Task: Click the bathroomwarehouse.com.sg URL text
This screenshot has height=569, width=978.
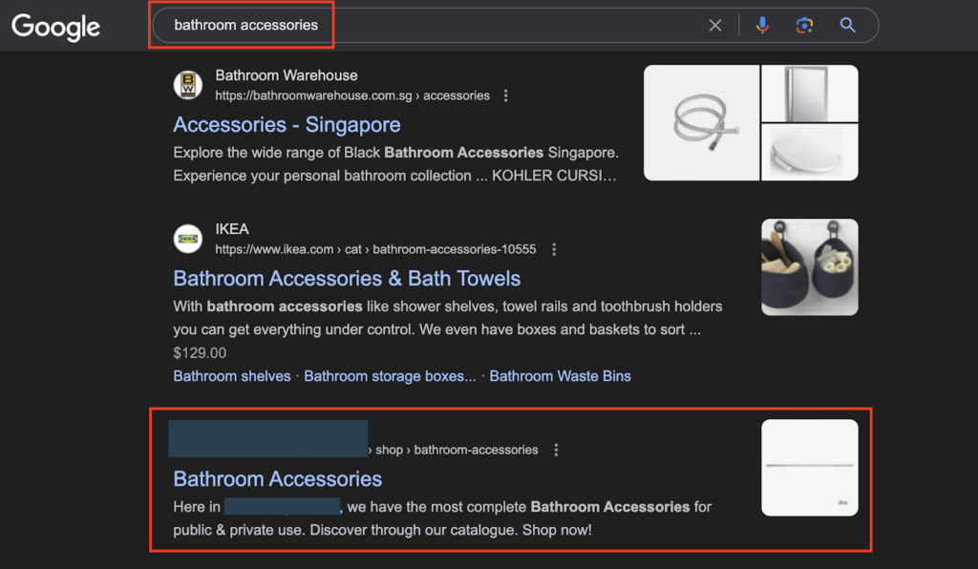Action: point(352,95)
